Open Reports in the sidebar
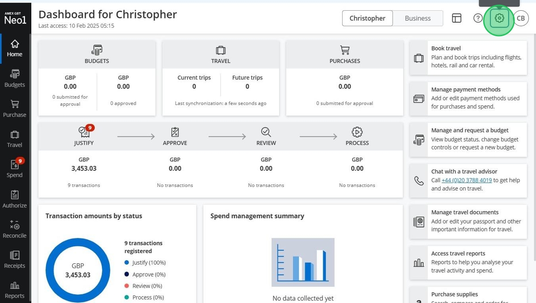 click(x=15, y=290)
